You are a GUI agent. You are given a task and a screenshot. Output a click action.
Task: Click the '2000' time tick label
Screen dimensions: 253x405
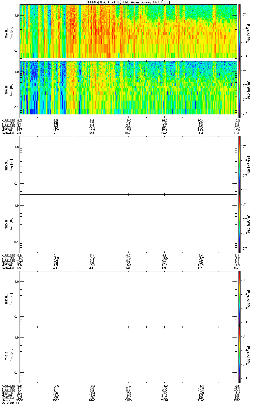coord(20,400)
